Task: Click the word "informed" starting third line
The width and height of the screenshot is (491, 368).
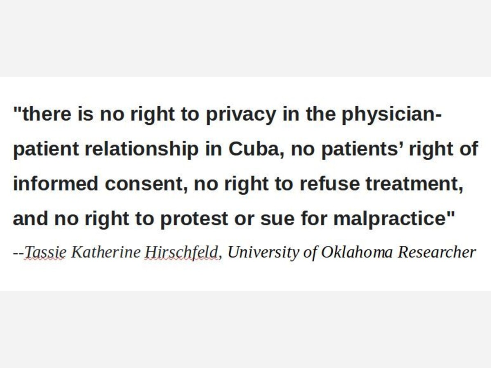Action: tap(55, 184)
